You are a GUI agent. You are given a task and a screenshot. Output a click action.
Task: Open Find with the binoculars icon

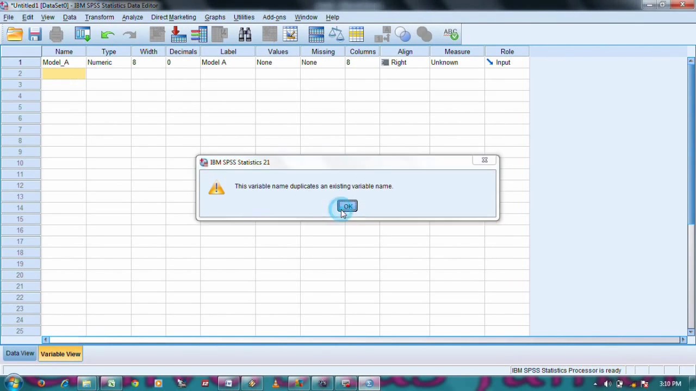[245, 35]
